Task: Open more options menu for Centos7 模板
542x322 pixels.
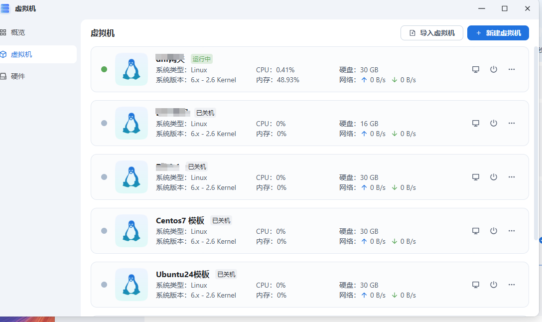Action: (x=512, y=231)
